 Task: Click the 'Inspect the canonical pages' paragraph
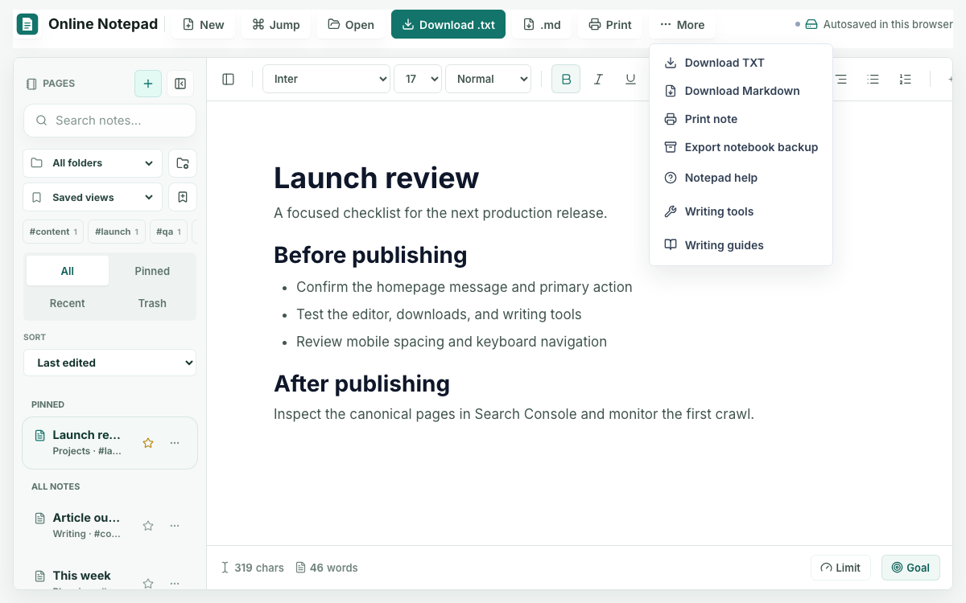(x=514, y=415)
